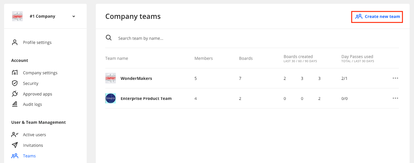Click the #1 Company logo in sidebar

coord(17,17)
